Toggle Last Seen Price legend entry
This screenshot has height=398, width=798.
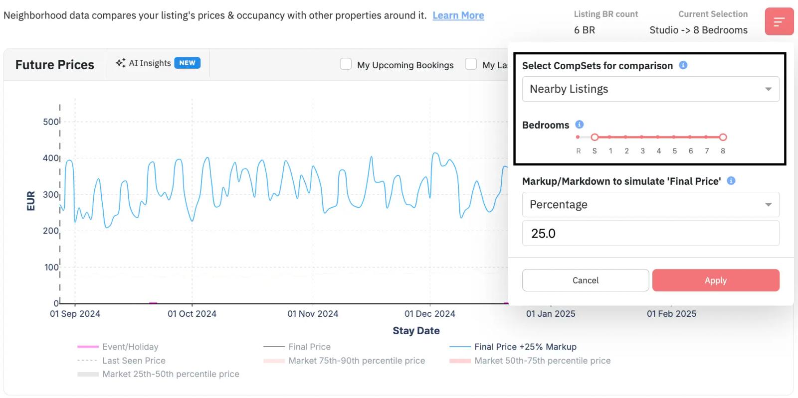coord(122,361)
